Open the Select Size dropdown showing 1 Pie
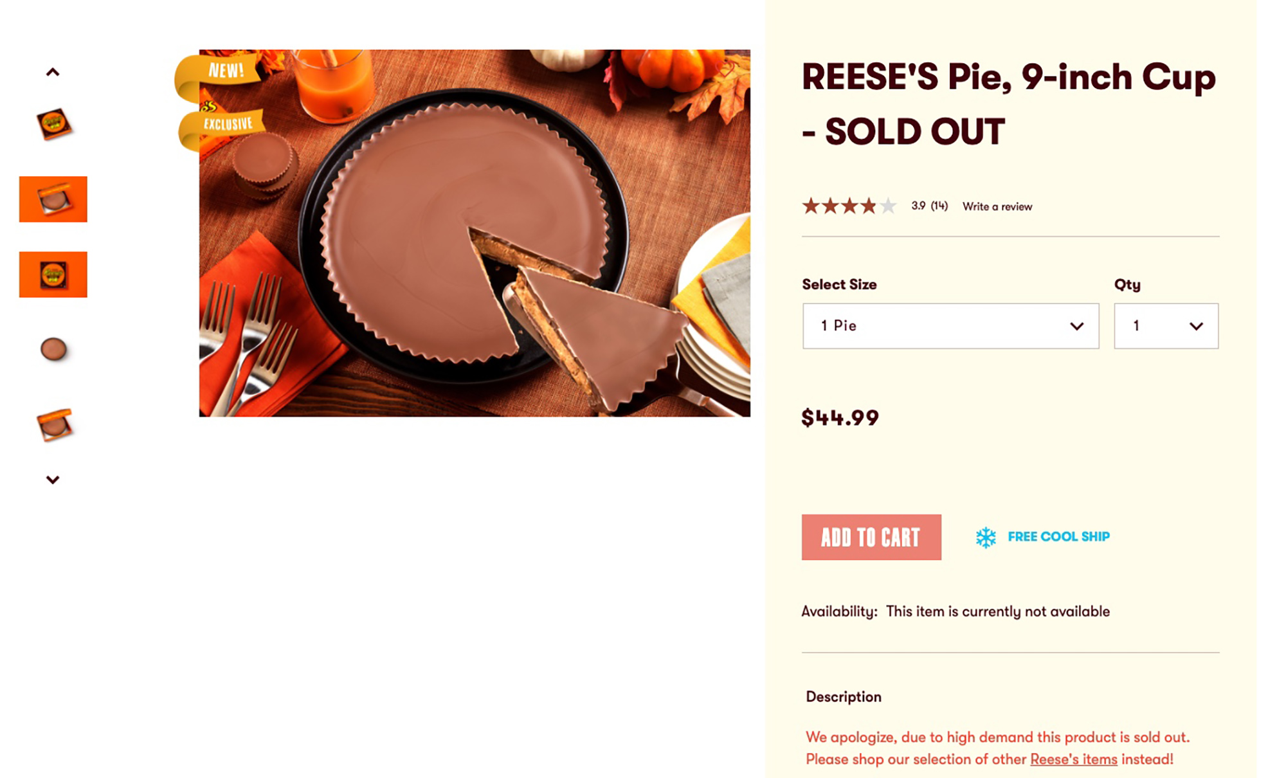The height and width of the screenshot is (778, 1286). click(950, 326)
